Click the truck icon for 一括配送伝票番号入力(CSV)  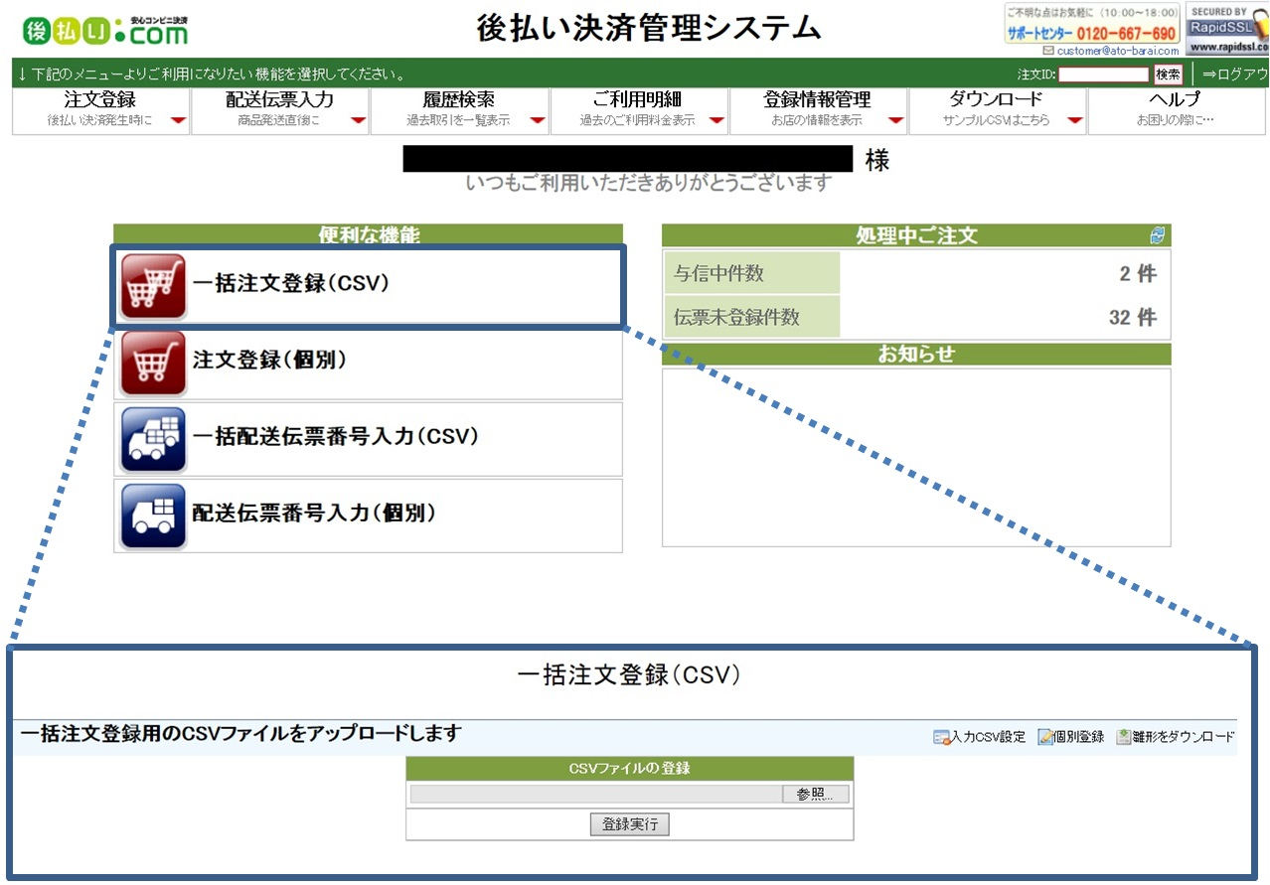click(x=153, y=439)
